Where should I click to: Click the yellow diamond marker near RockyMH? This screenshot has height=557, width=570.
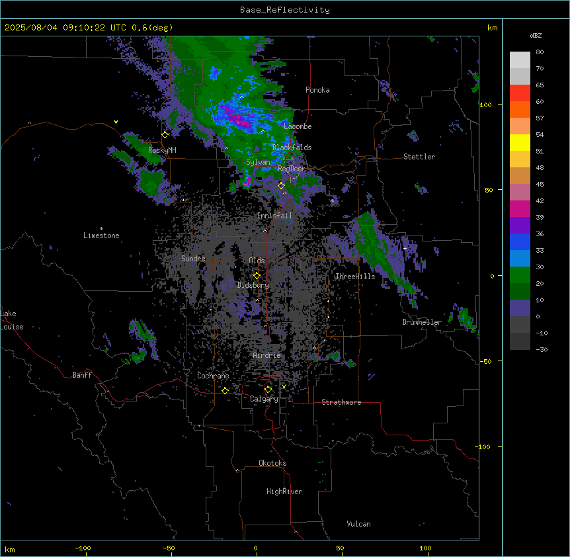coord(165,135)
